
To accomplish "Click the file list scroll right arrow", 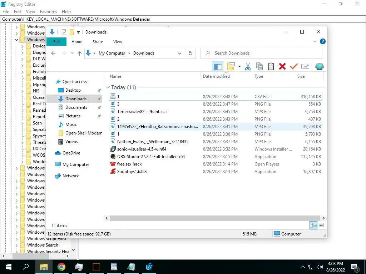I will [323, 218].
